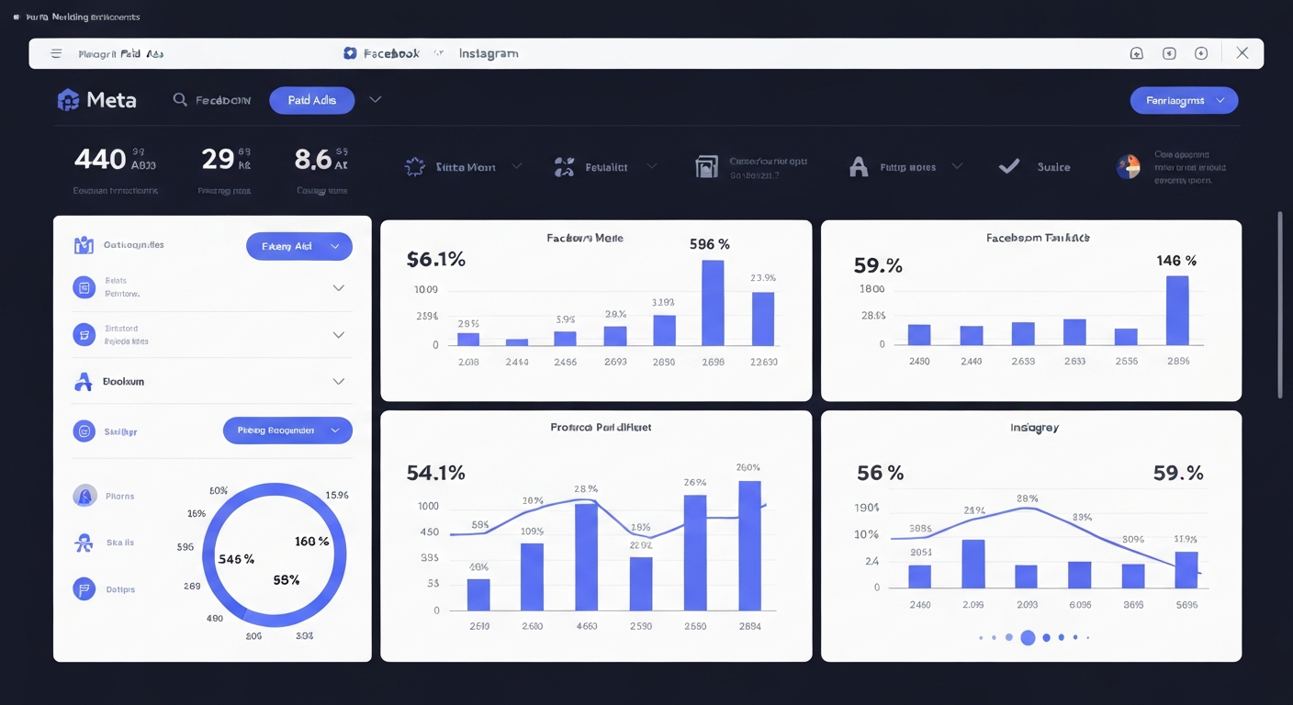The height and width of the screenshot is (705, 1293).
Task: Click the vertical scrollbar at the right edge
Action: (x=1280, y=305)
